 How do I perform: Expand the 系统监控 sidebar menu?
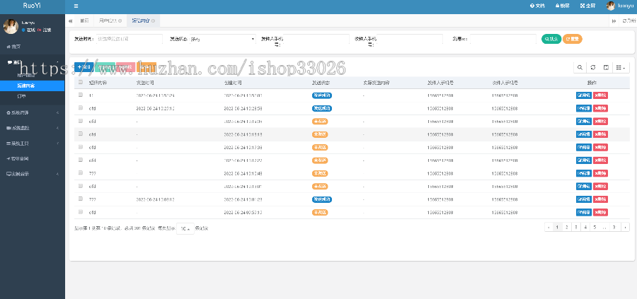(x=33, y=128)
